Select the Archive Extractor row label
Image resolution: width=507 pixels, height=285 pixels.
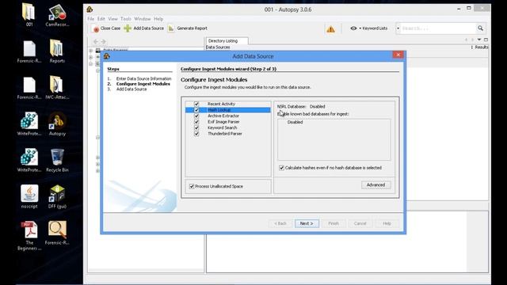pyautogui.click(x=223, y=116)
